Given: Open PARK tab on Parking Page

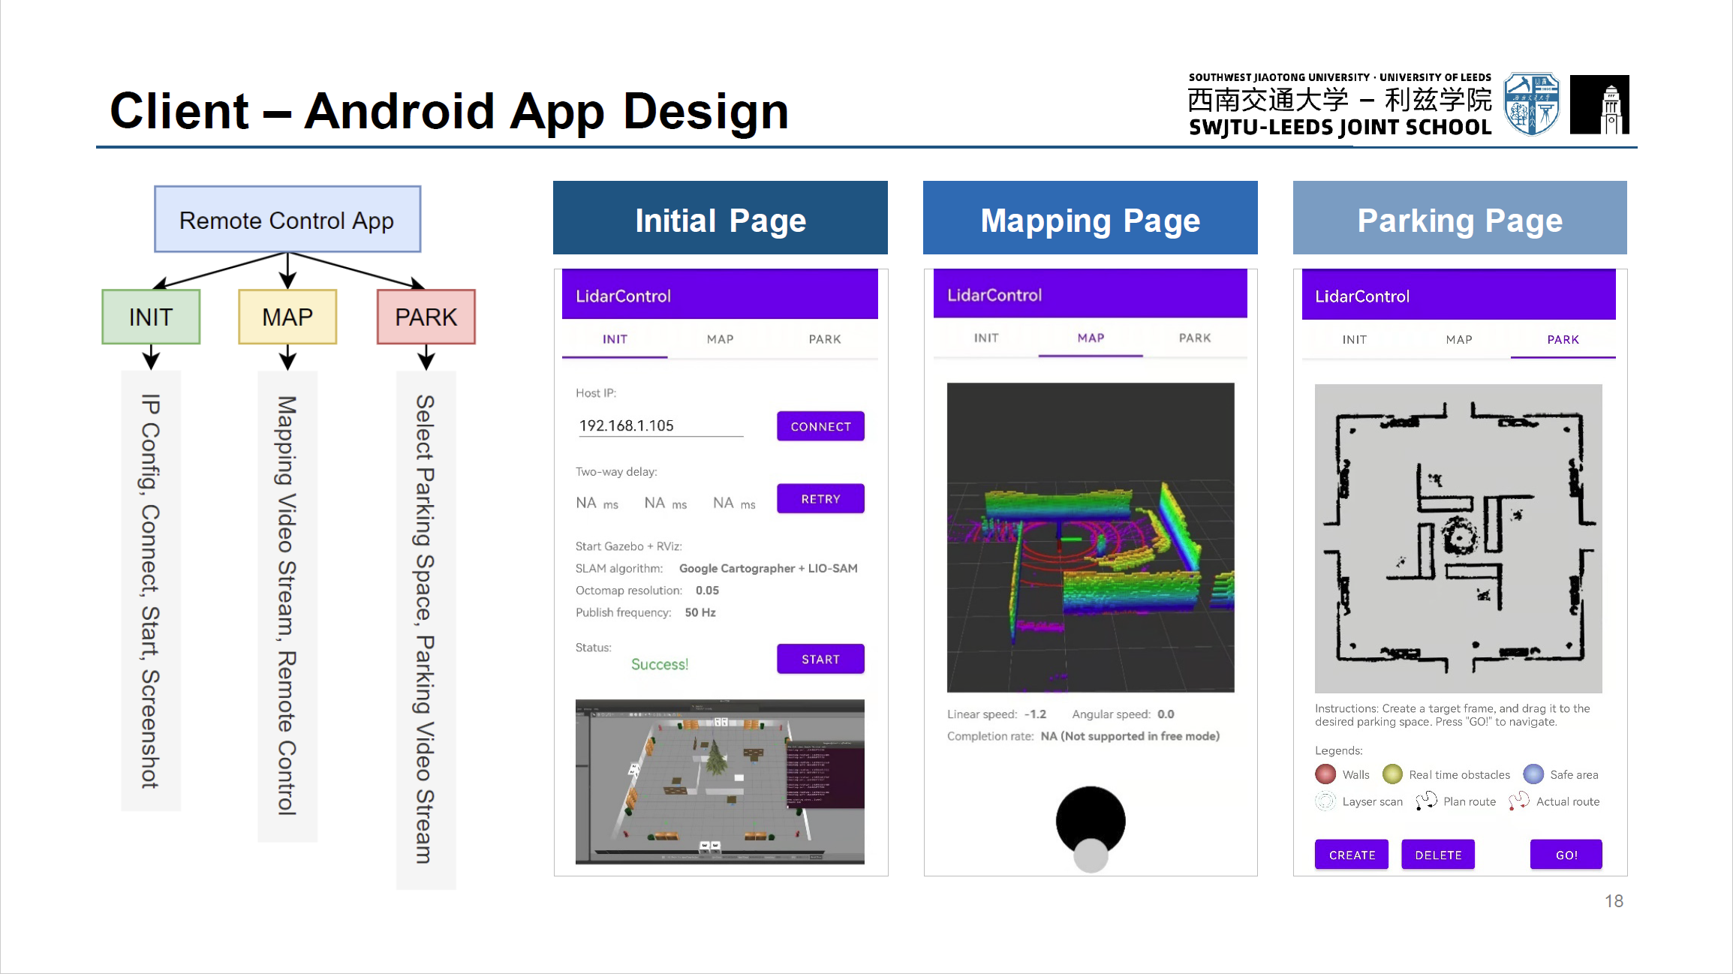Looking at the screenshot, I should [x=1563, y=340].
